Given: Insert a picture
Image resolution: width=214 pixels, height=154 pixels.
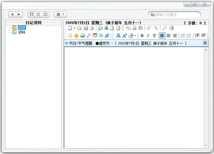Looking at the screenshot, I should click(83, 36).
